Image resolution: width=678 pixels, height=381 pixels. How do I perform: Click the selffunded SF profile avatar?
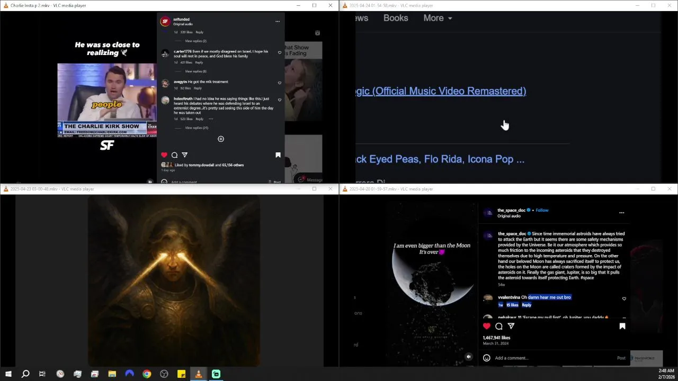165,21
